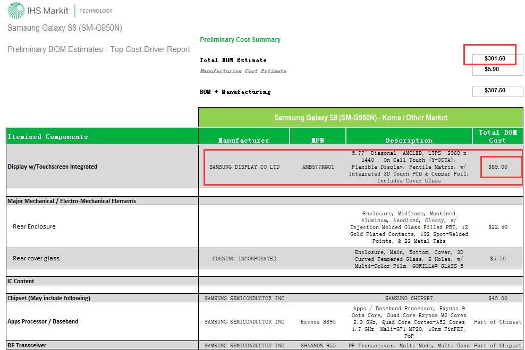Click the Manufacturer column header
The width and height of the screenshot is (525, 350).
click(243, 141)
